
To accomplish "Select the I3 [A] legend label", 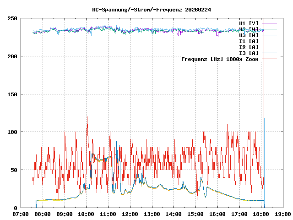I will point(249,53).
